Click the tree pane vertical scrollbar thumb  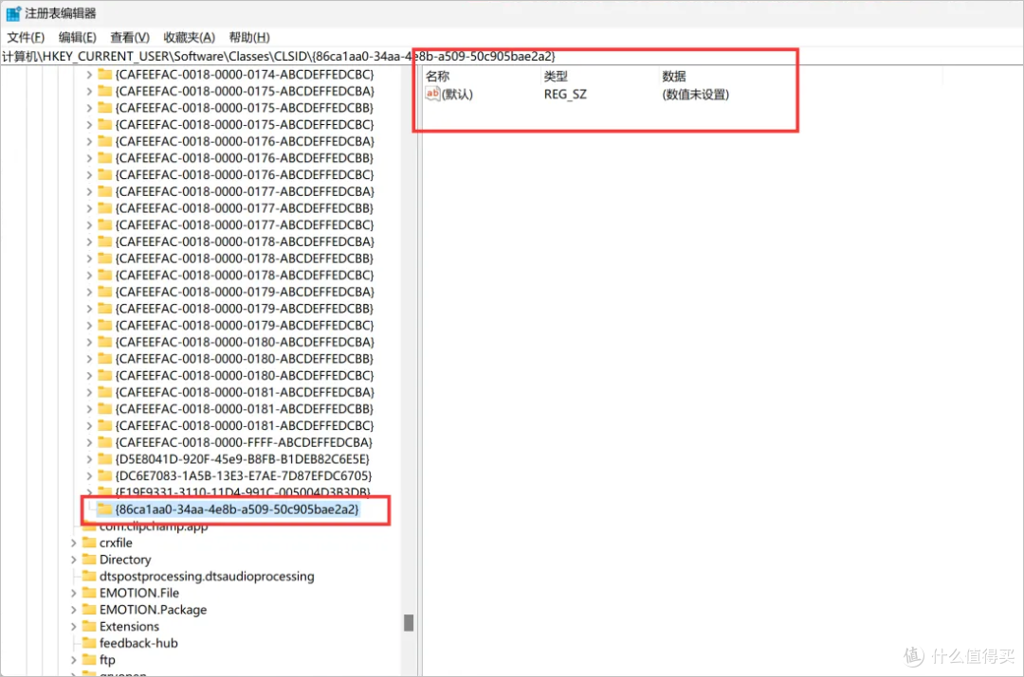tap(409, 623)
